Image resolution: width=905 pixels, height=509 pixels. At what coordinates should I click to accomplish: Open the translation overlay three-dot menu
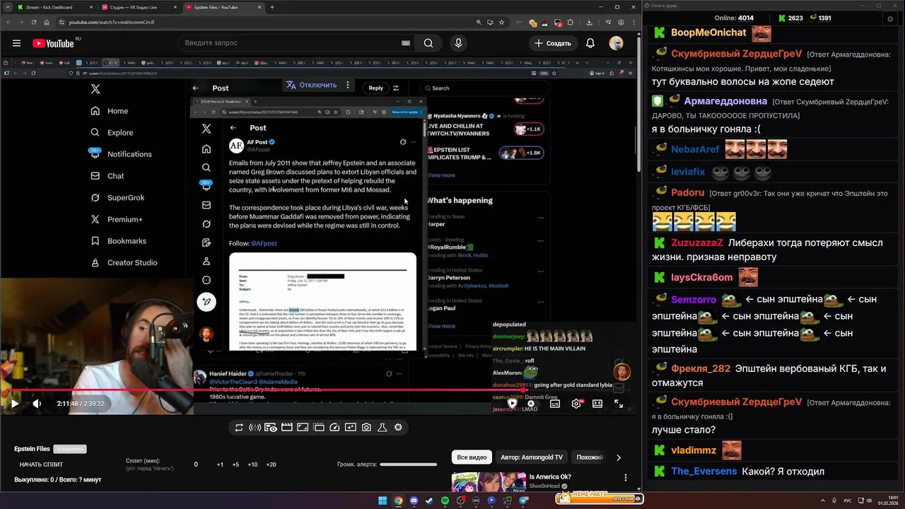347,85
